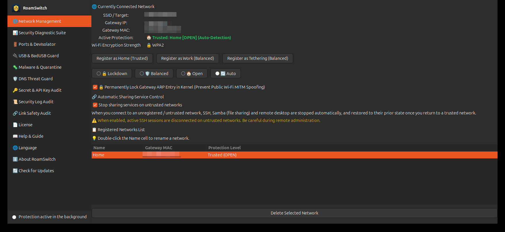
Task: Open Security Diagnostic Suite
Action: click(49, 33)
